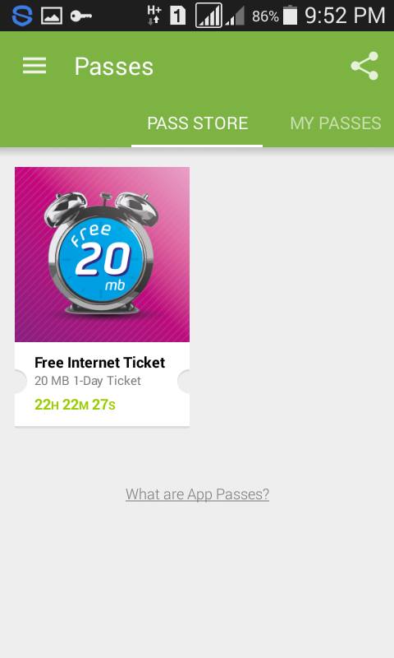Screen dimensions: 394x658
Task: Tap the blue S app notification icon
Action: pyautogui.click(x=22, y=16)
